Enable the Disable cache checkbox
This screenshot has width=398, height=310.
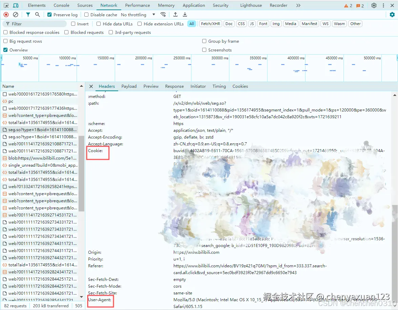tap(86, 15)
